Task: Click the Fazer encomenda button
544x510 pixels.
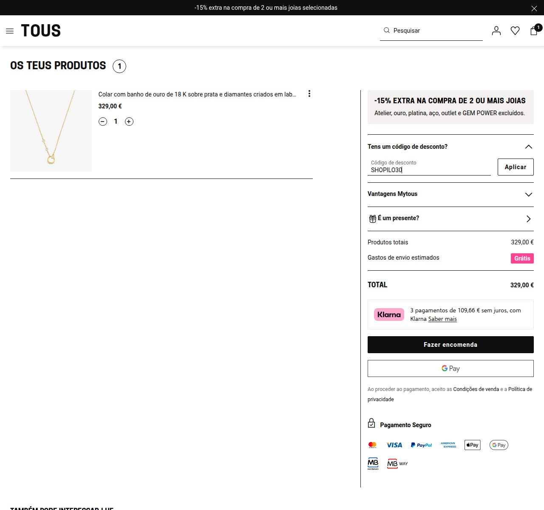Action: pos(450,345)
